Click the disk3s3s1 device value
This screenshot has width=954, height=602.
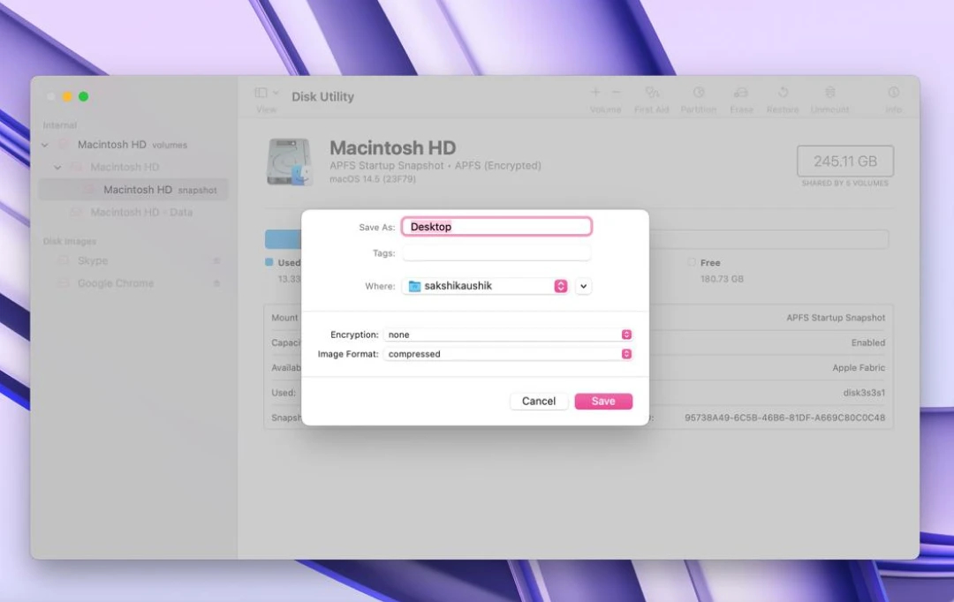click(x=864, y=393)
